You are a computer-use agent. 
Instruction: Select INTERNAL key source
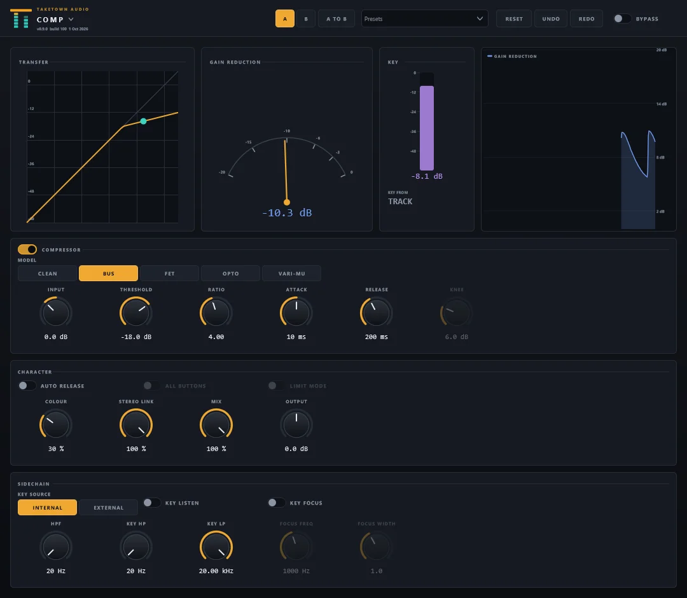pos(47,507)
